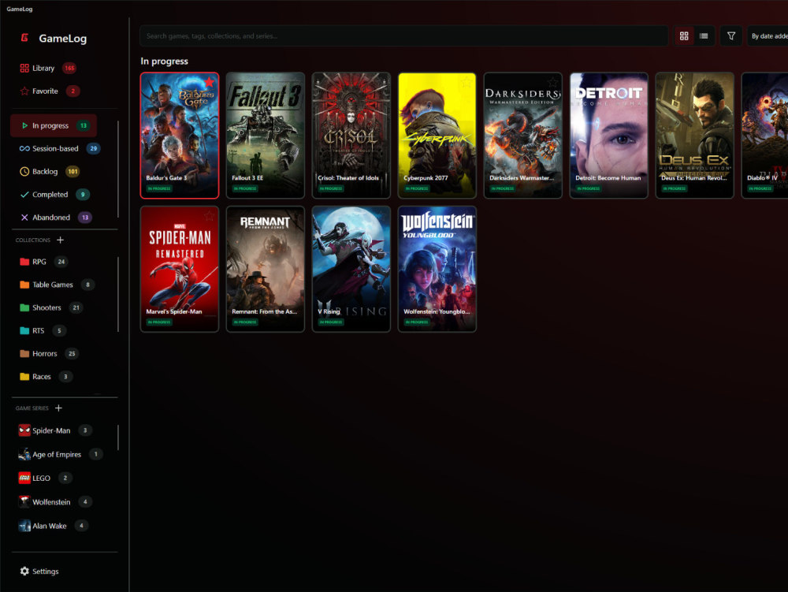Viewport: 788px width, 592px height.
Task: Open the Horrors collection
Action: (x=48, y=354)
